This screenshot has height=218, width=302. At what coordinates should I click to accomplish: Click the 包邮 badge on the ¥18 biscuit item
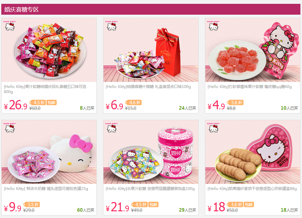click(249, 205)
